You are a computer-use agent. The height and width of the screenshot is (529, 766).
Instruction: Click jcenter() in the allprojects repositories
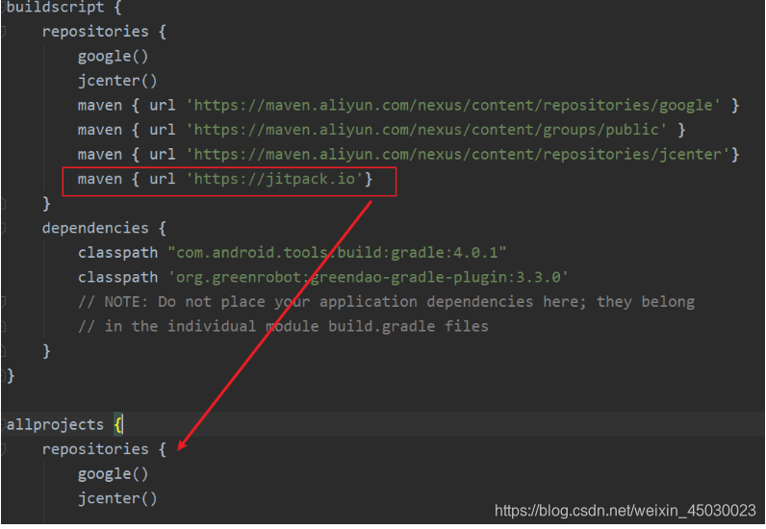(x=117, y=498)
